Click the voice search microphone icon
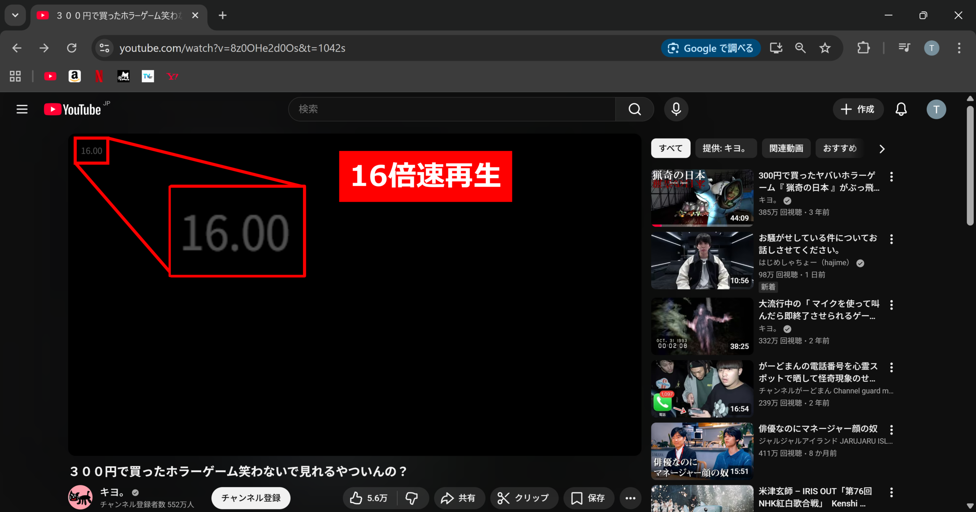The width and height of the screenshot is (976, 512). point(676,109)
